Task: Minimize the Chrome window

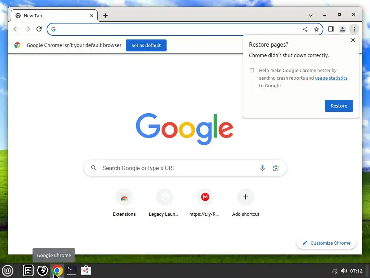Action: (x=325, y=15)
